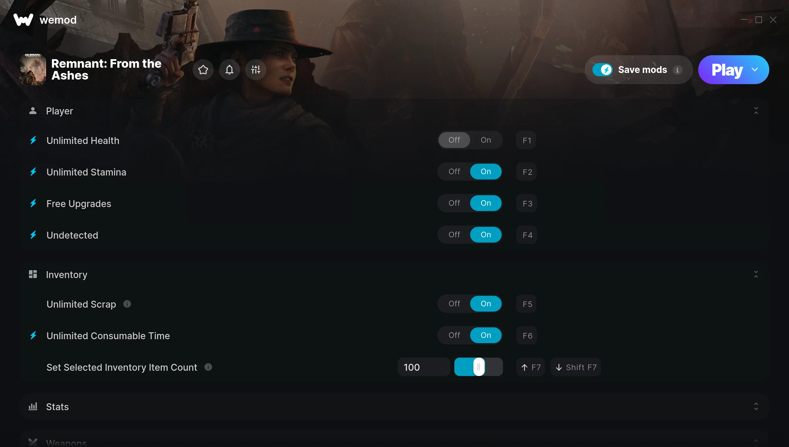
Task: Open notifications bell icon
Action: (229, 70)
